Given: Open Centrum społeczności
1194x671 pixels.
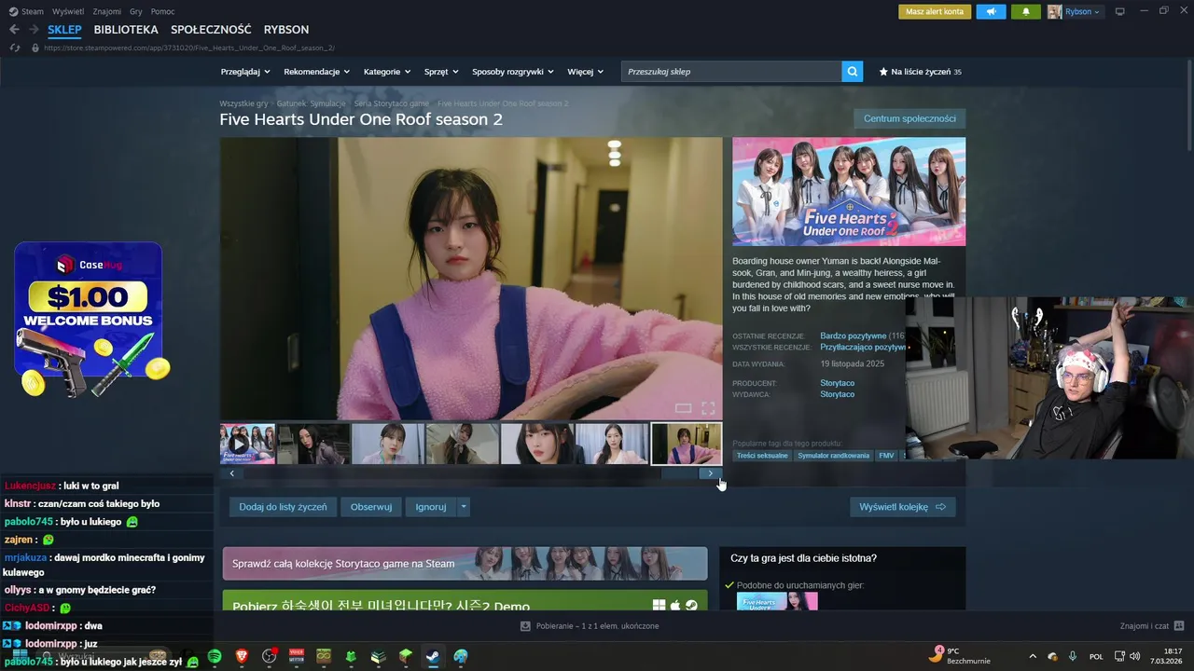Looking at the screenshot, I should (x=909, y=118).
